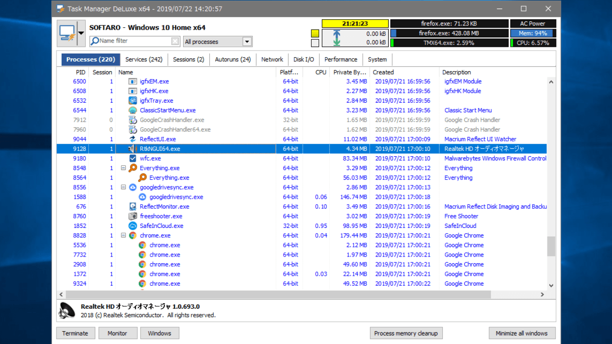Click the TMX64.exe: 2.59% indicator

449,43
